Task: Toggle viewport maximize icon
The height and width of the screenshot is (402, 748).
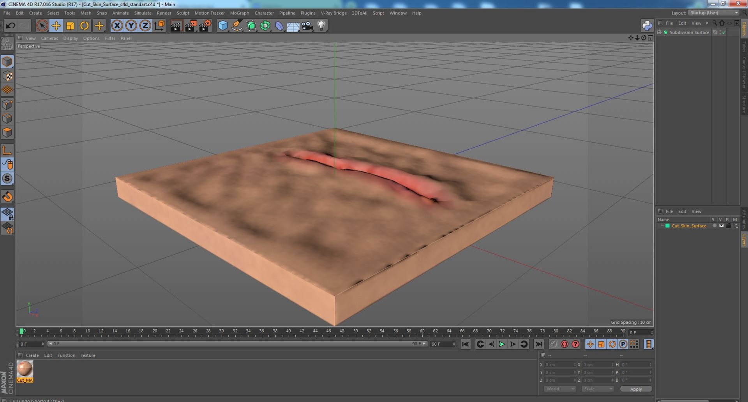Action: click(650, 38)
